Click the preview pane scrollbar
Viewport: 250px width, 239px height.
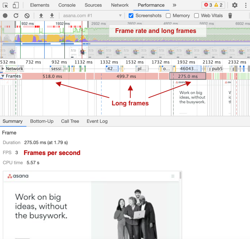180,175
